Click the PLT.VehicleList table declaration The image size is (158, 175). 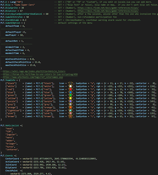point(12,126)
